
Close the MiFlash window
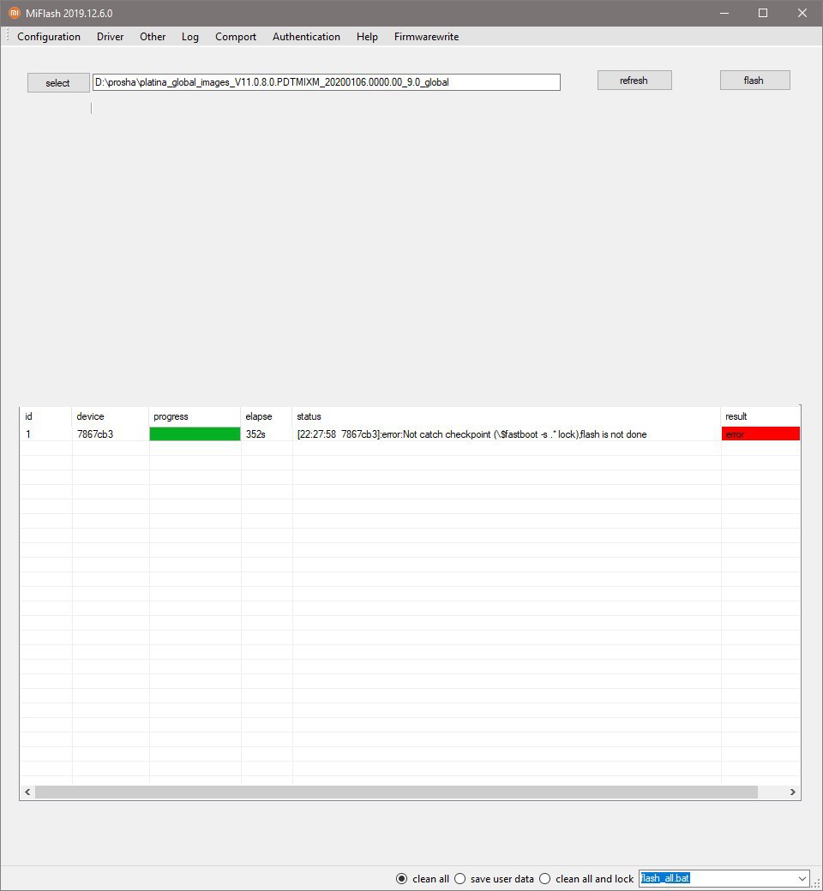click(x=802, y=13)
